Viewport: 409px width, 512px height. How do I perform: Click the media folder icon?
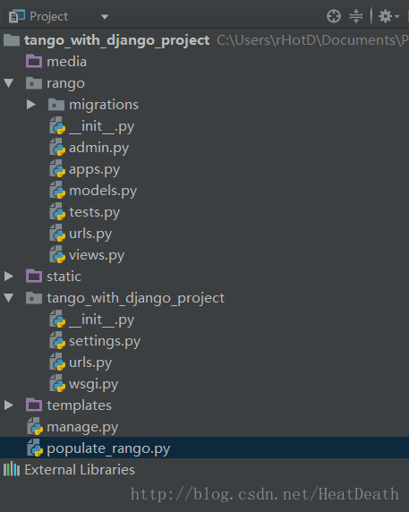pos(34,62)
